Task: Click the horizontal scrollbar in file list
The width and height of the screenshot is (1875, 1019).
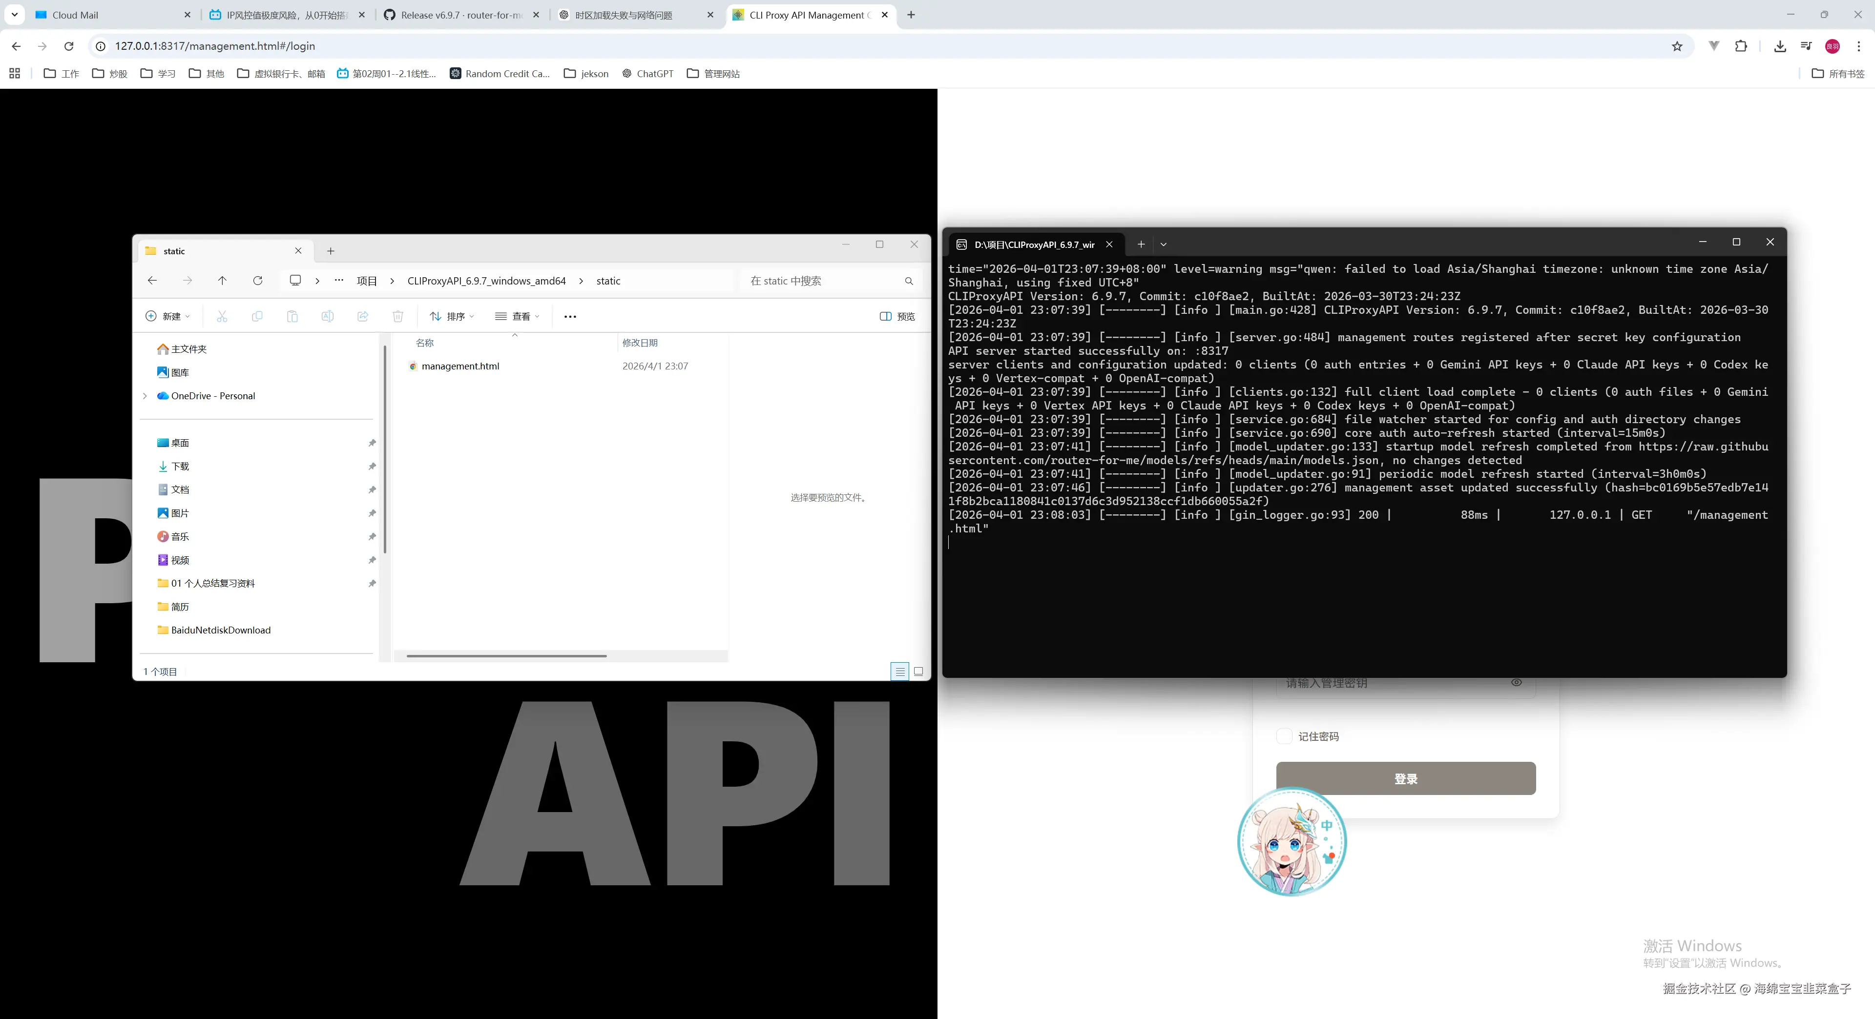Action: (x=507, y=656)
